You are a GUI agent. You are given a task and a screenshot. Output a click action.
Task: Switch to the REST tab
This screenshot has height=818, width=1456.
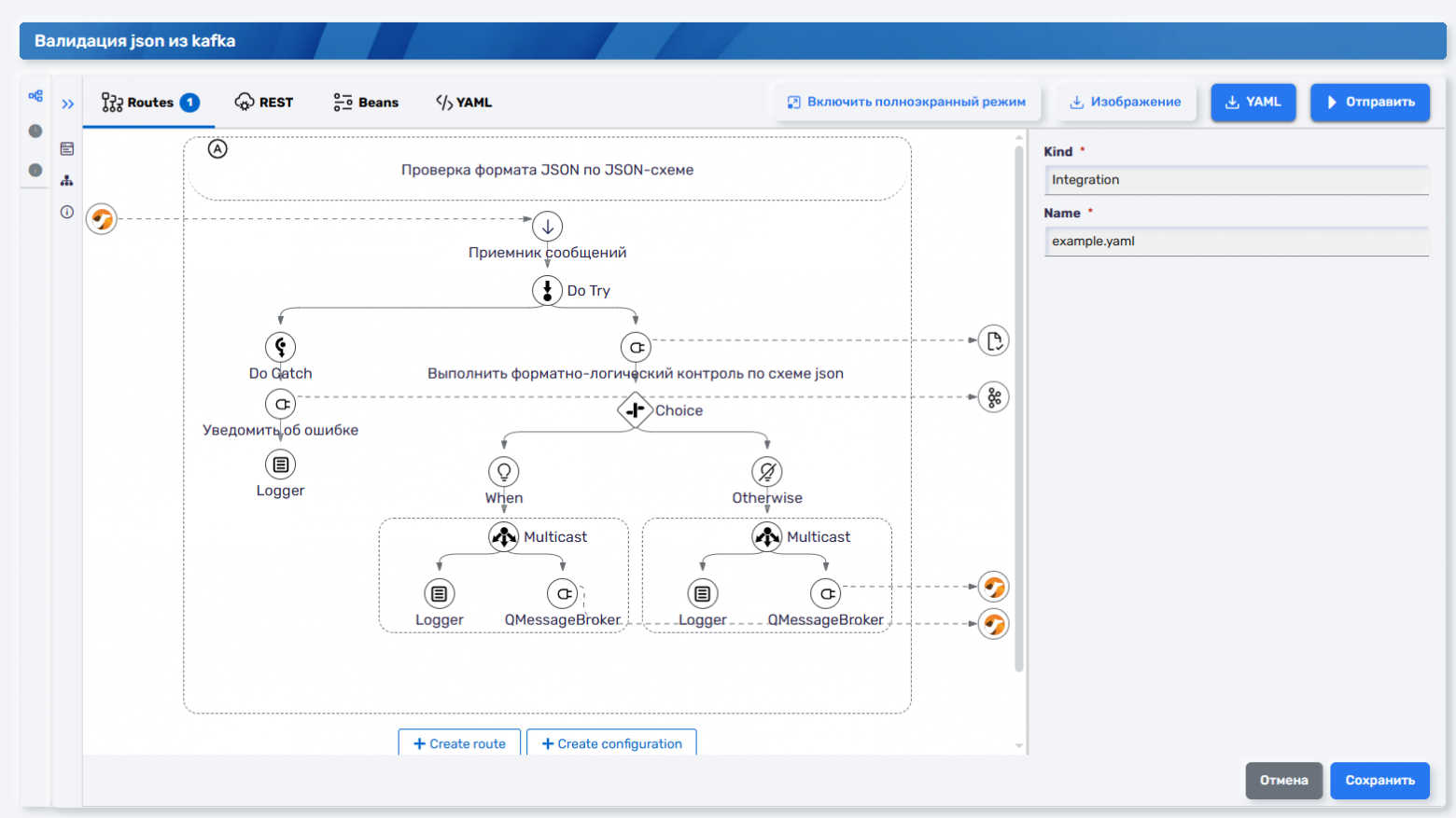pos(264,103)
